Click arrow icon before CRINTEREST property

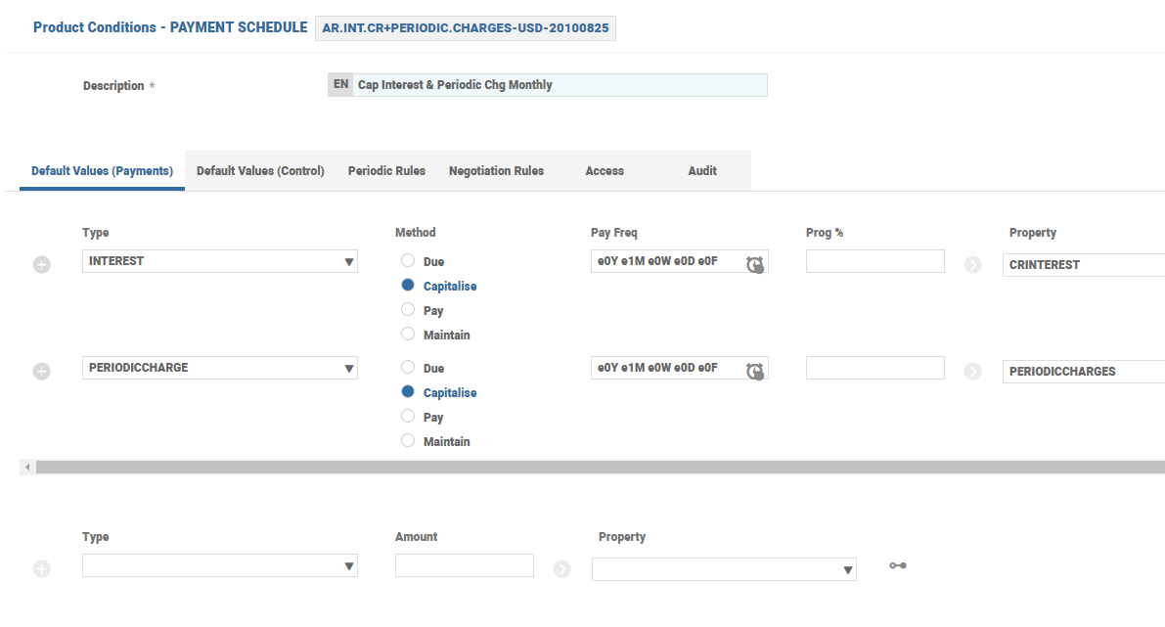(x=972, y=264)
